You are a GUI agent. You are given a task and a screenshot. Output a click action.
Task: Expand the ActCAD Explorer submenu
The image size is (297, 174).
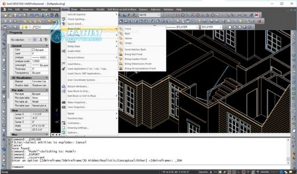tap(90, 14)
